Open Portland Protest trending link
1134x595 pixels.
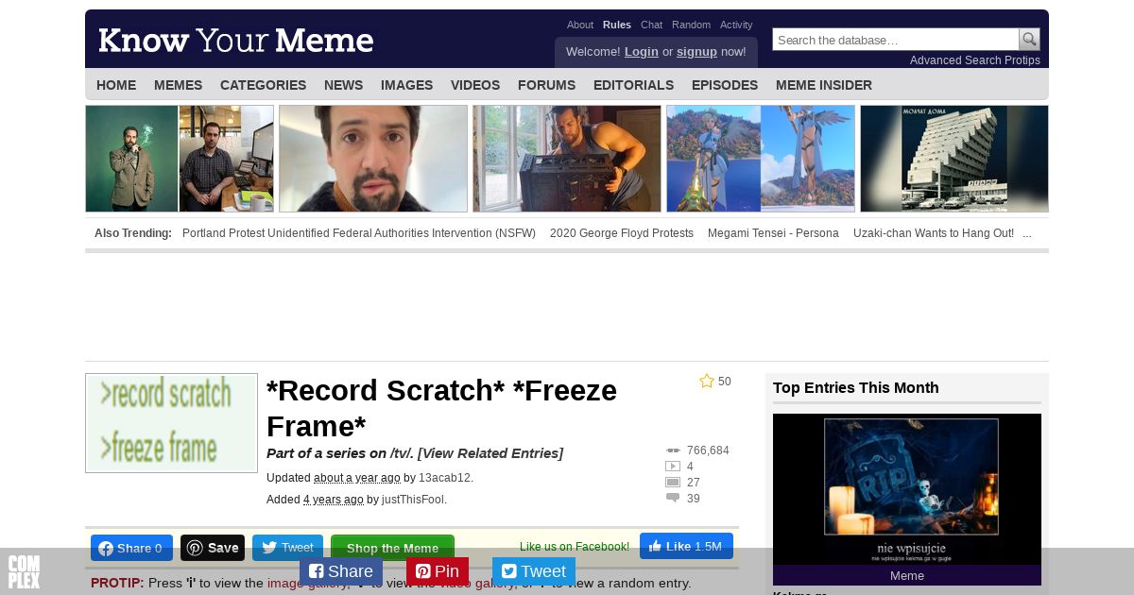359,233
